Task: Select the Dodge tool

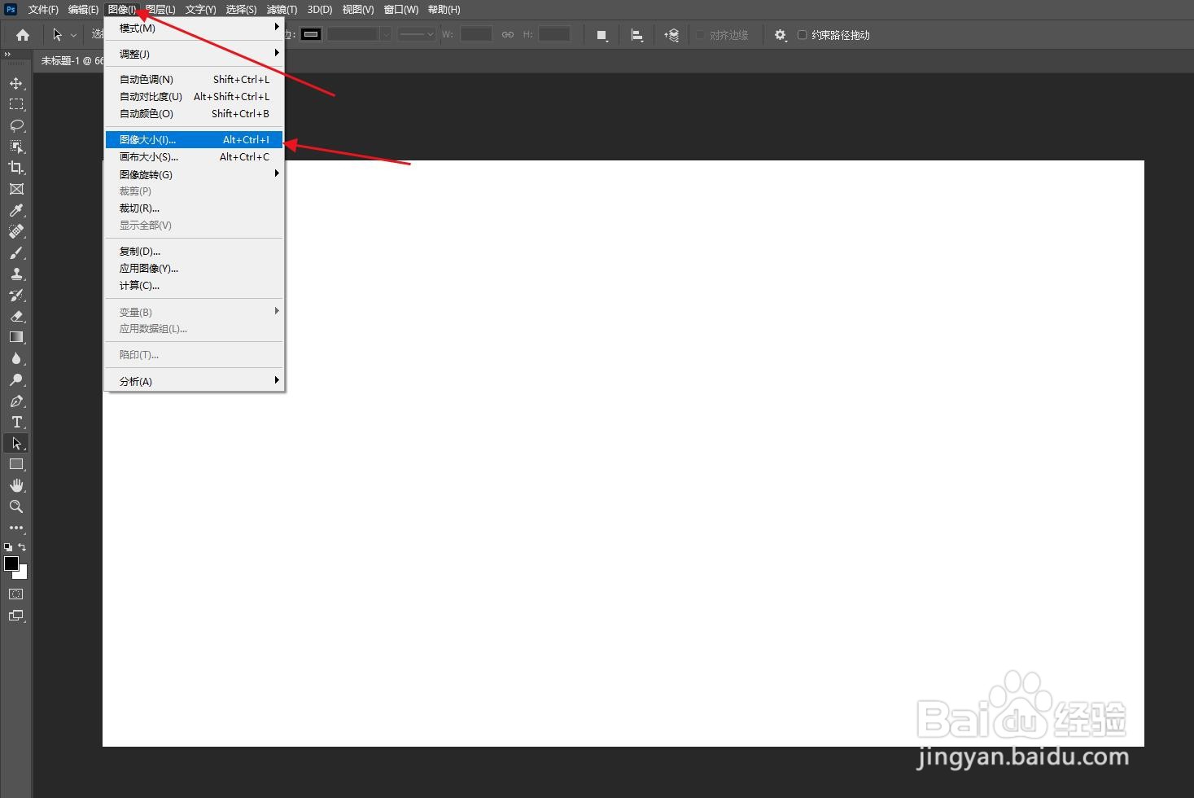Action: point(16,379)
